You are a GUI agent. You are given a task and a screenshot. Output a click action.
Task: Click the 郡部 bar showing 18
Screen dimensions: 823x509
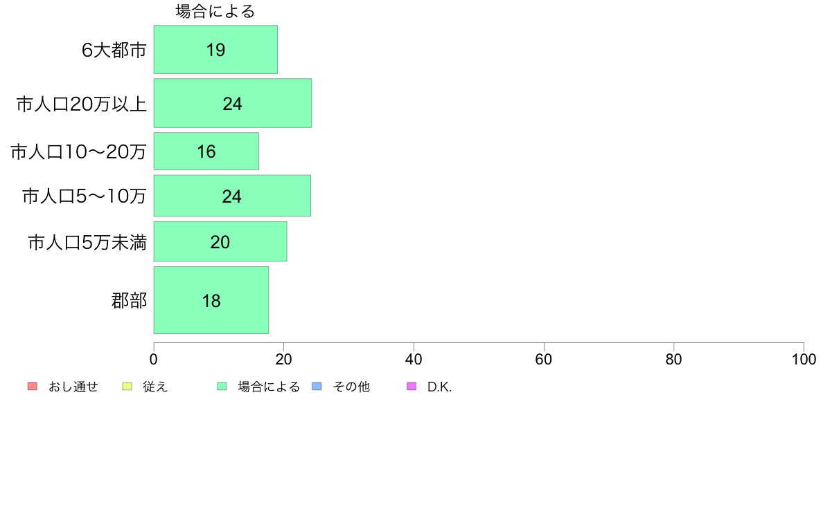click(x=211, y=300)
